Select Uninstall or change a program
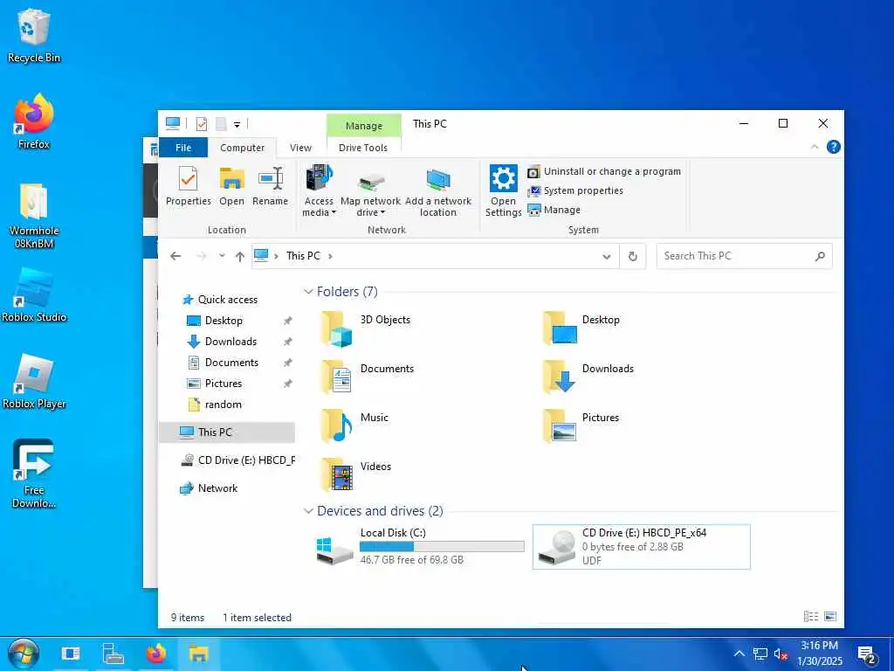Screen dimensions: 894x671 click(x=604, y=171)
